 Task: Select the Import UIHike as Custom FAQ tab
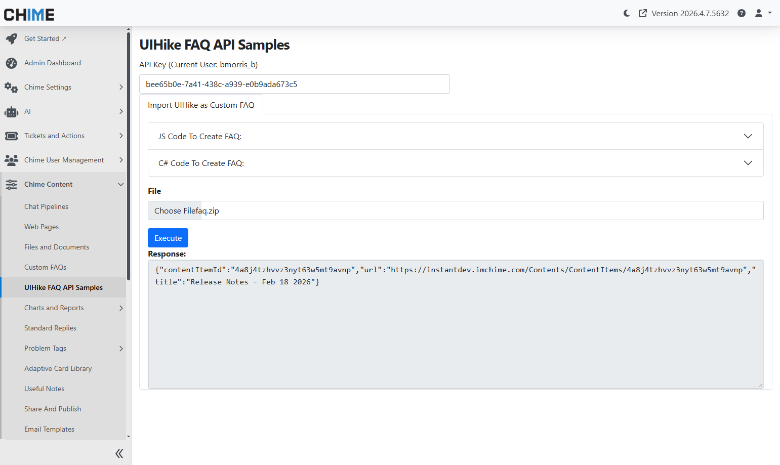(201, 105)
